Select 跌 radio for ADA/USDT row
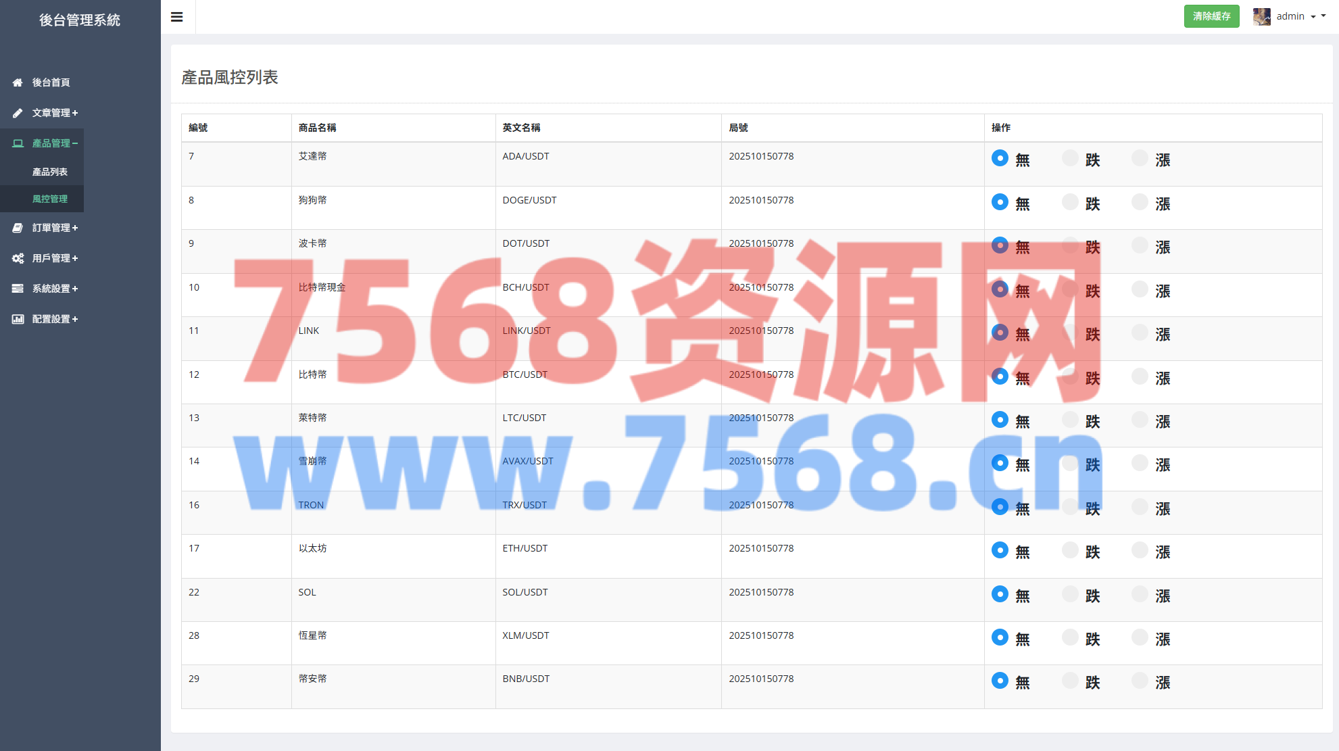 pos(1070,158)
